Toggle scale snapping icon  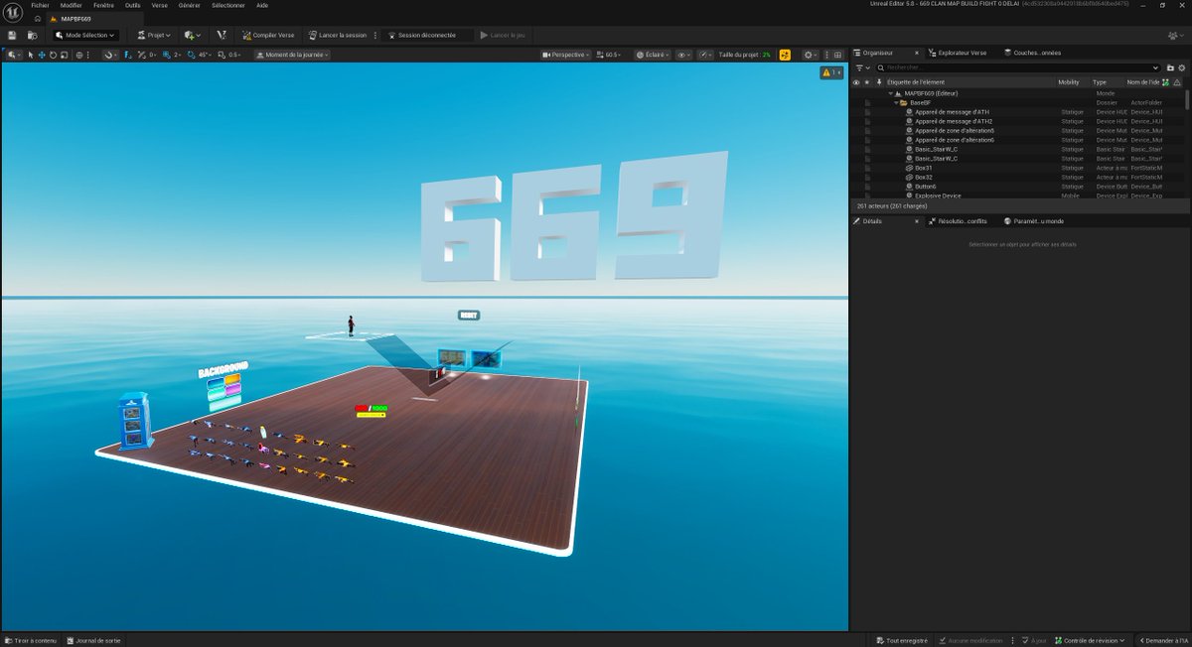[222, 55]
